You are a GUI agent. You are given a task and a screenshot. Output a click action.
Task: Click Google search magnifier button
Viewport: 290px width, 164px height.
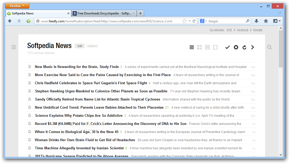coord(248,21)
